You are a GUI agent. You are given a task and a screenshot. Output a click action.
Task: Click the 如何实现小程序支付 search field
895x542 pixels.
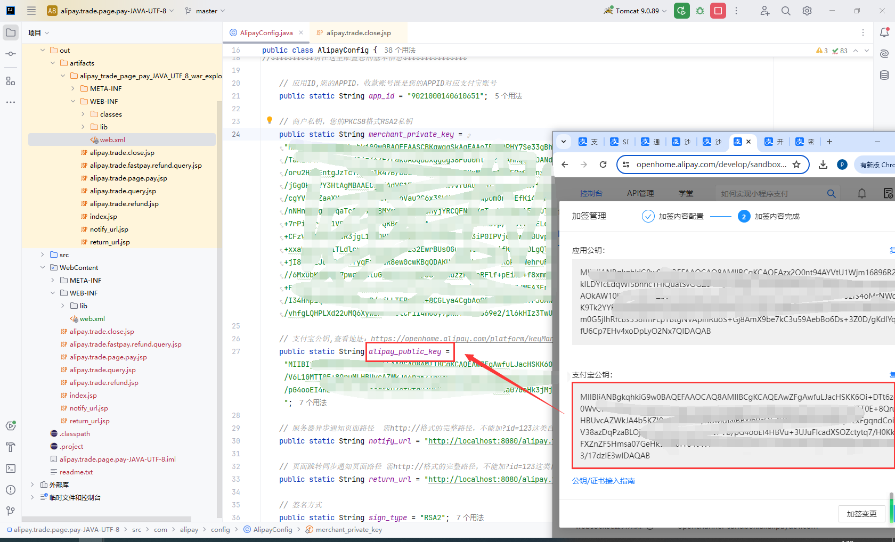click(x=770, y=194)
